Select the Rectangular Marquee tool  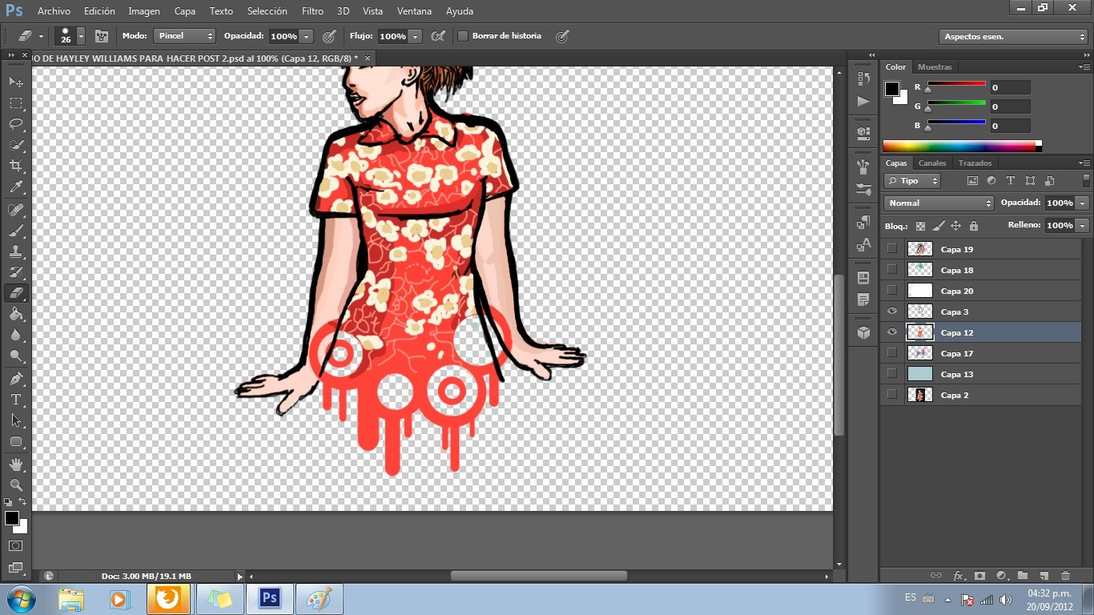[16, 103]
